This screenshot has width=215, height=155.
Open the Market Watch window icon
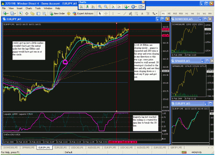tap(21, 13)
